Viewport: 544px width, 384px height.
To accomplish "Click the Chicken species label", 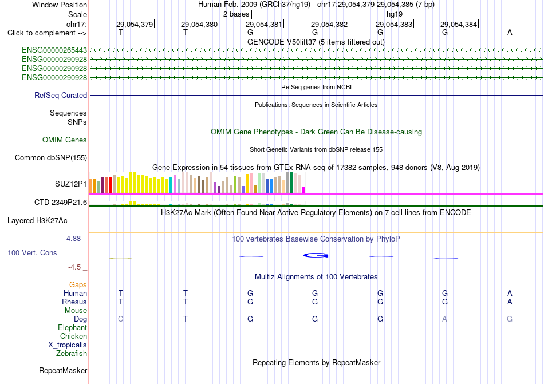I will (73, 337).
